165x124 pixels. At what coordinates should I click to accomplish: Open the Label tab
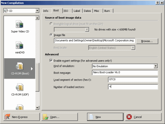tap(77, 11)
